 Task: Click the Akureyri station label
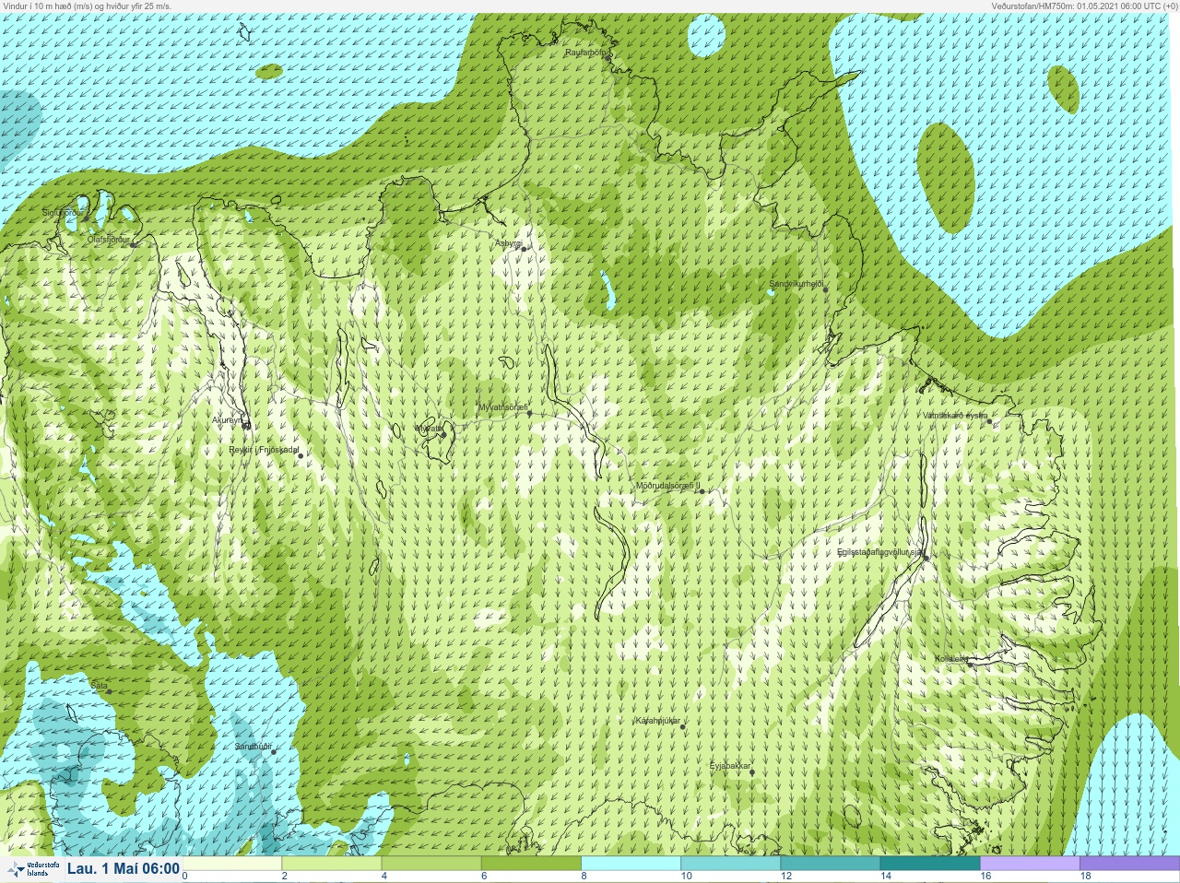[x=227, y=420]
